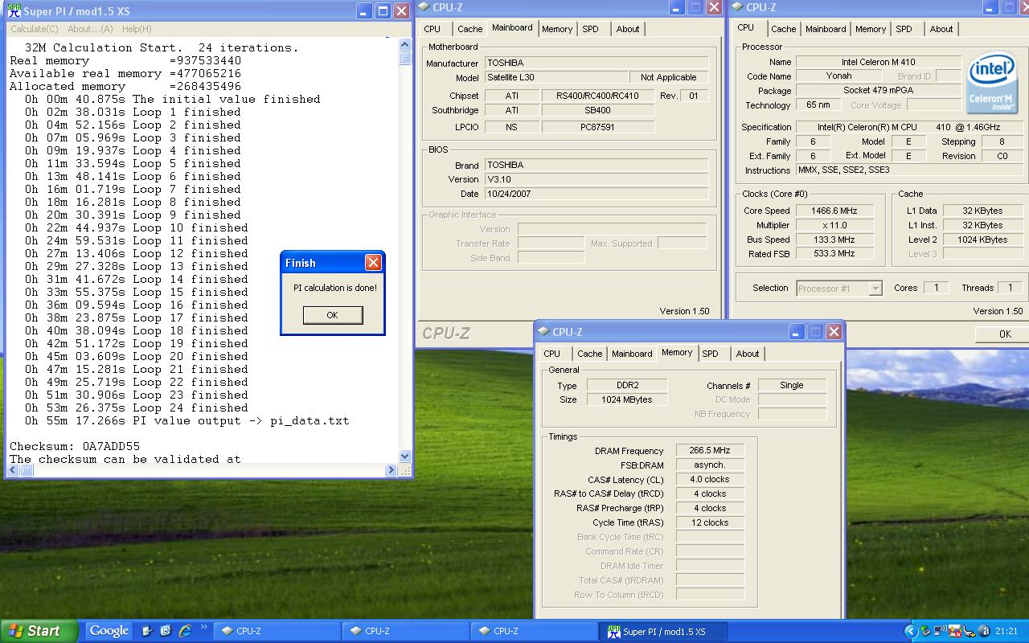Select About tab in processor CPU-Z window
The height and width of the screenshot is (643, 1029).
coord(941,29)
